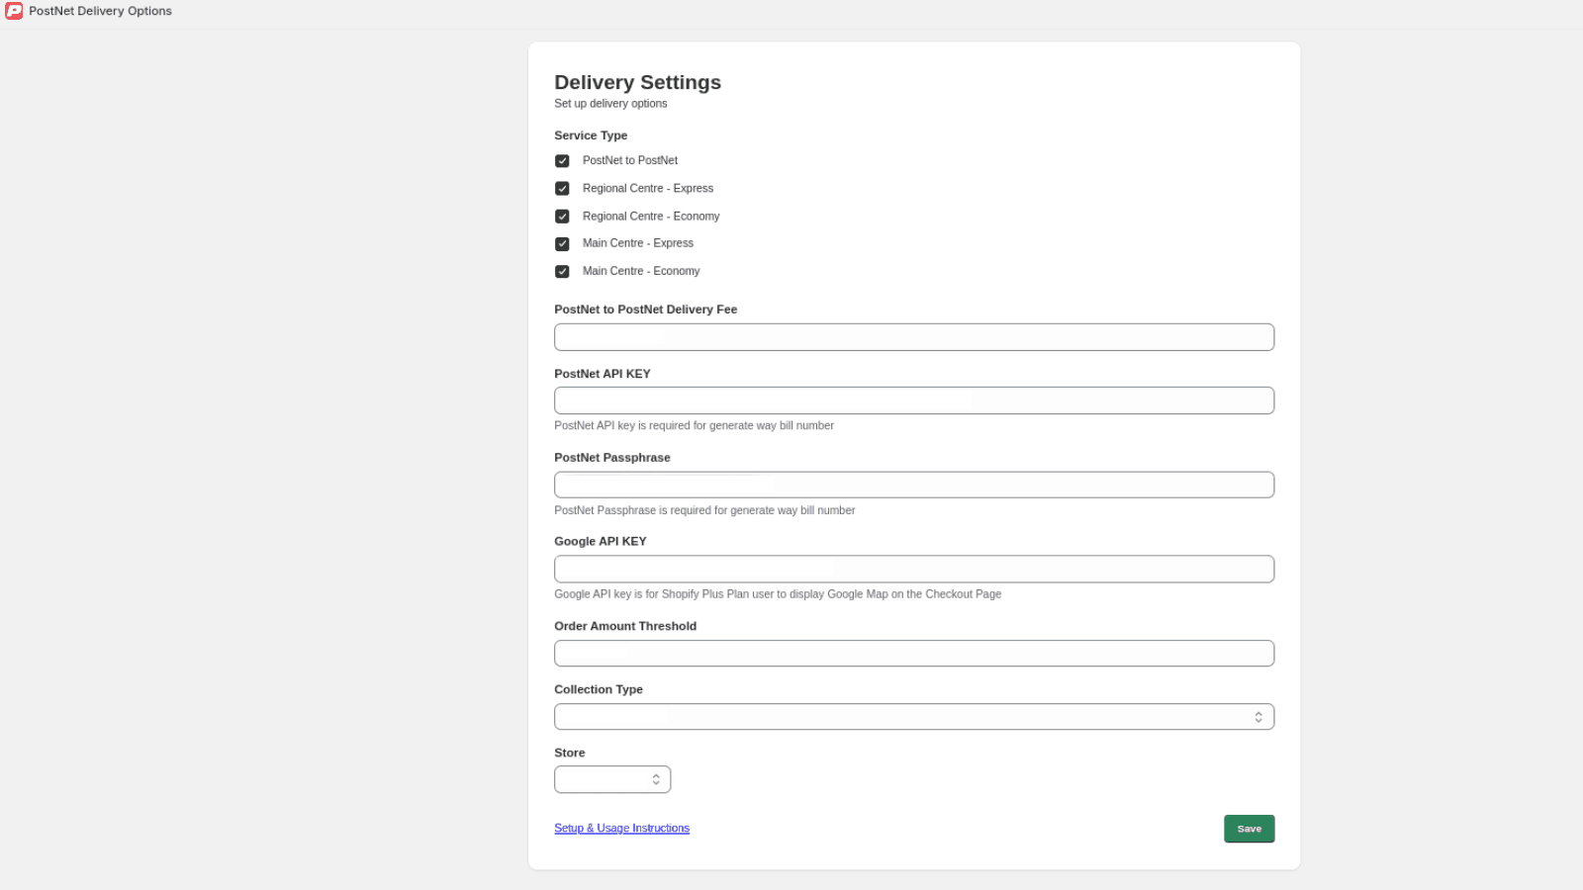
Task: Uncheck Main Centre - Express service
Action: [x=562, y=244]
